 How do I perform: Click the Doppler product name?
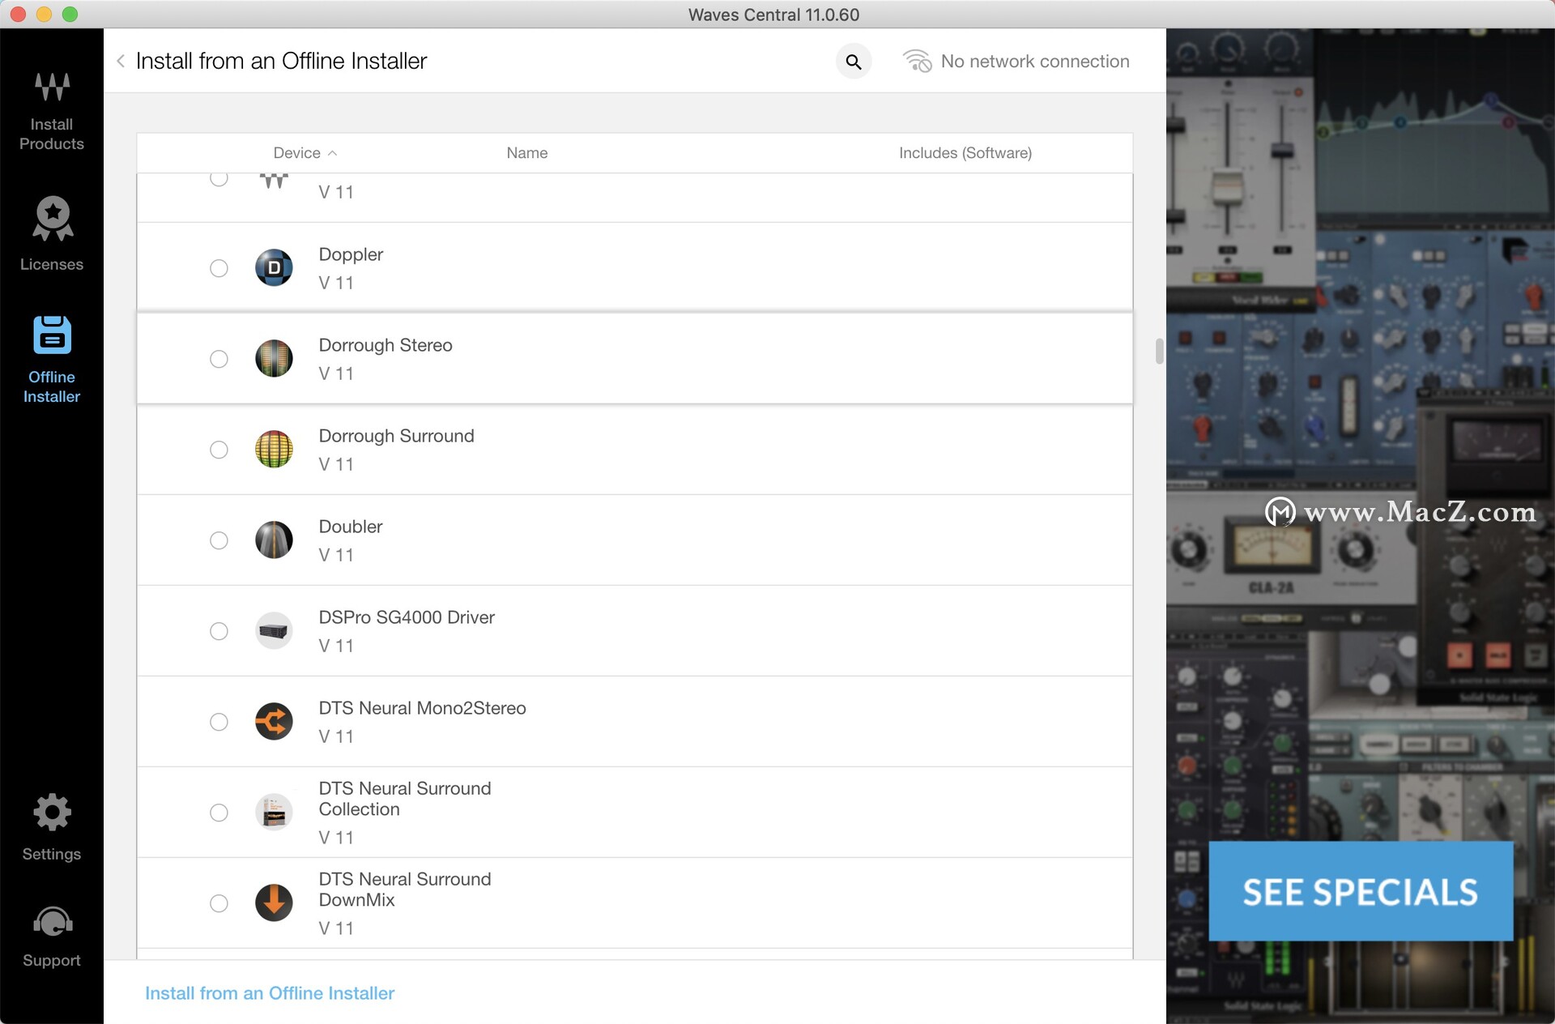click(x=351, y=254)
